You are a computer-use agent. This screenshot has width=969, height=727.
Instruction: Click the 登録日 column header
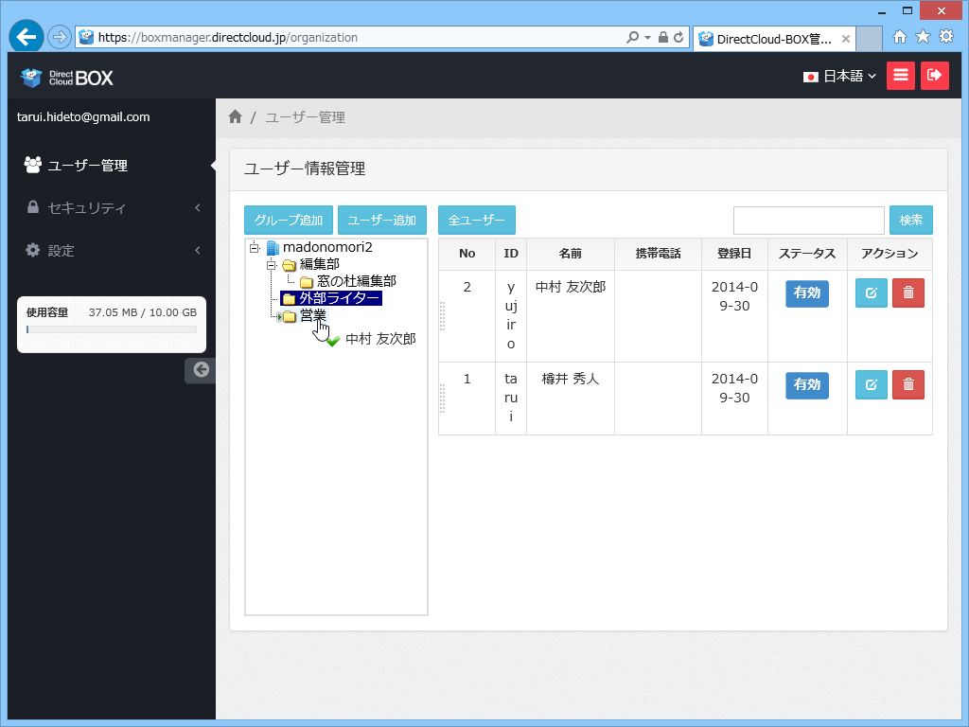pyautogui.click(x=734, y=254)
